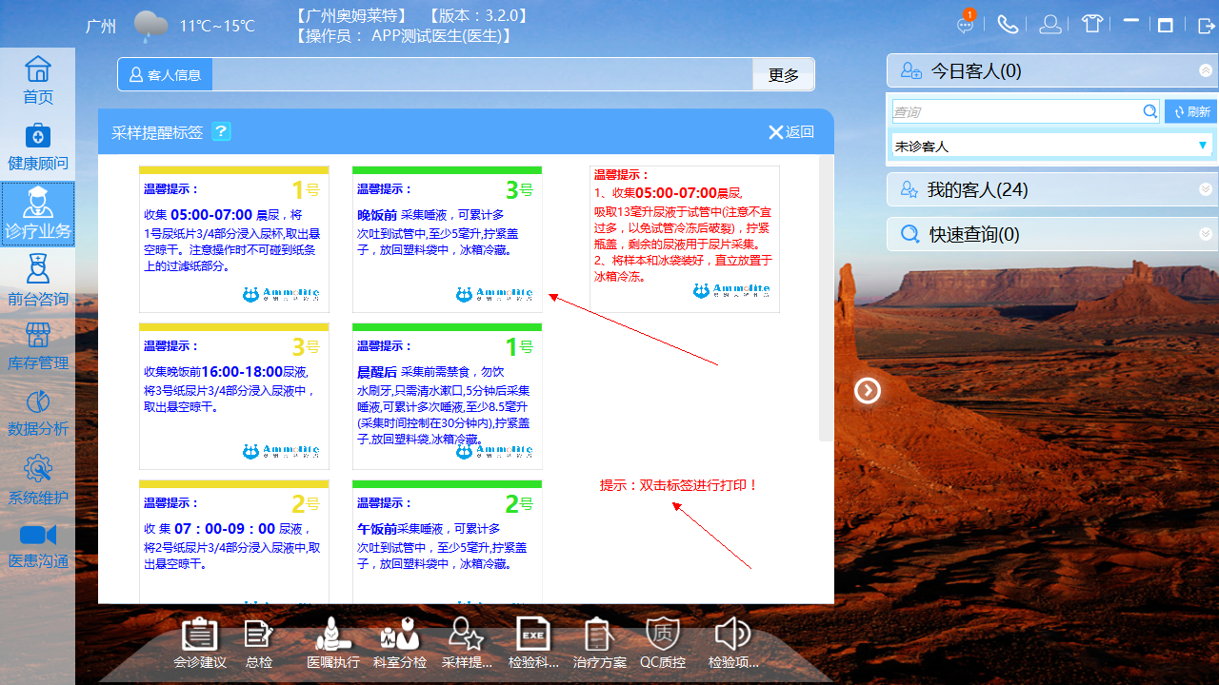1219x685 pixels.
Task: Select 诊疗业务 in the sidebar
Action: (38, 214)
